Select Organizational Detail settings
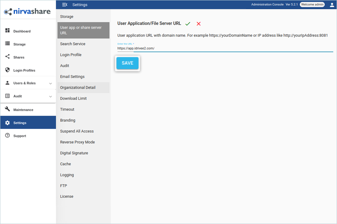 tap(84, 87)
